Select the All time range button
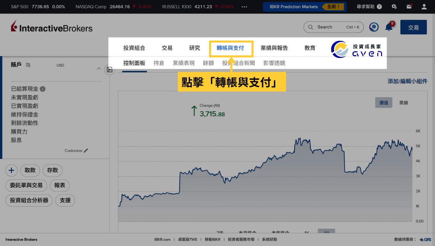 pyautogui.click(x=326, y=231)
